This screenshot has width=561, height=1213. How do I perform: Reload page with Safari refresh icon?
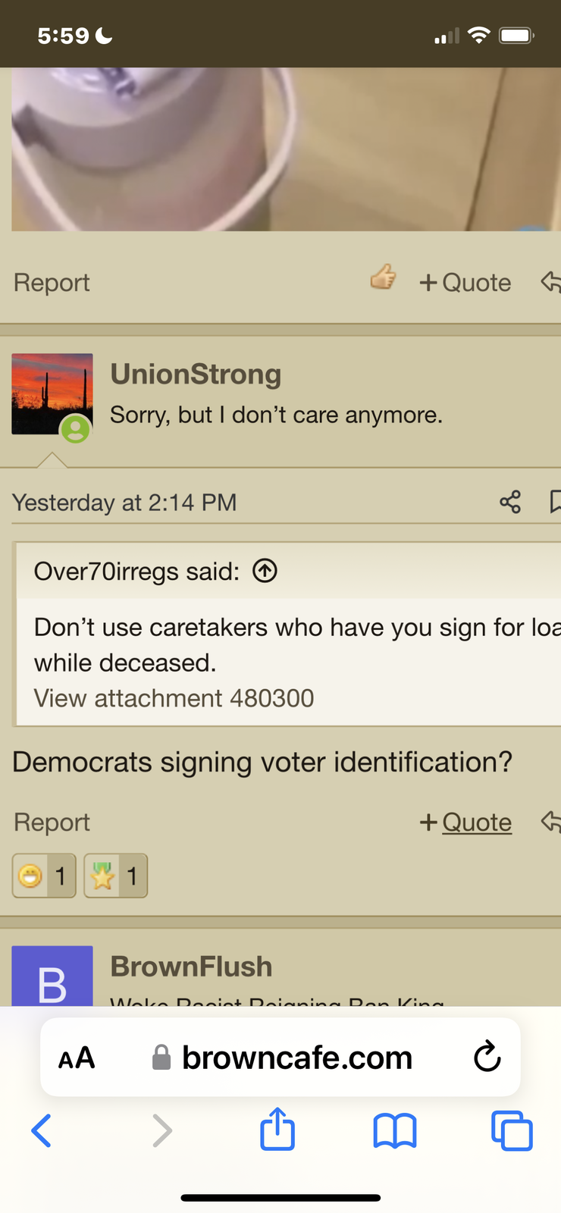487,1057
